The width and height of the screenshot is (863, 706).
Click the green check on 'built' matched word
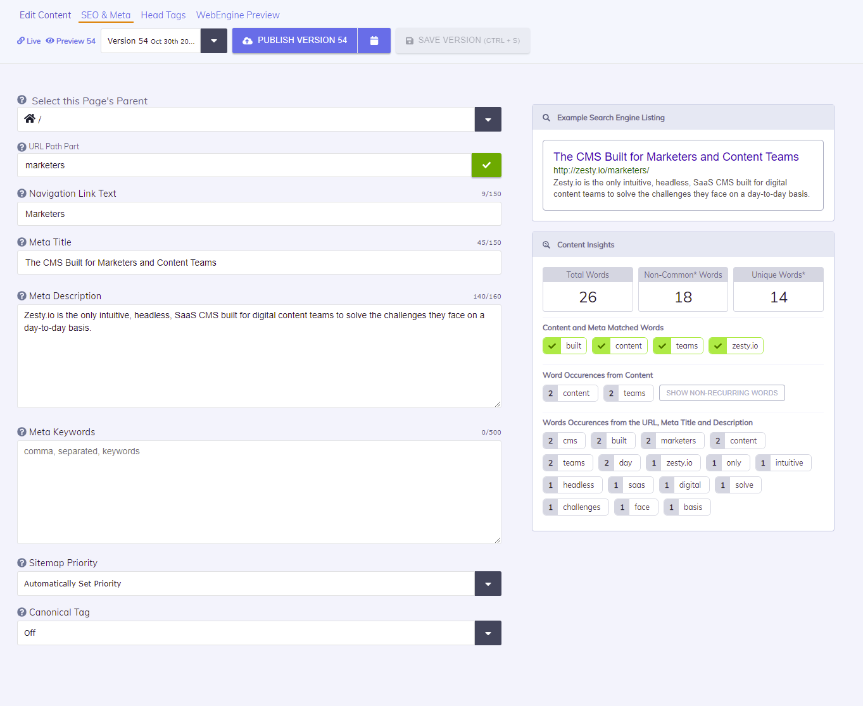552,346
